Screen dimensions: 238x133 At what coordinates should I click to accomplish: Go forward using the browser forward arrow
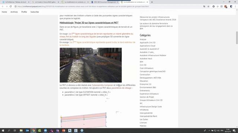pyautogui.click(x=7, y=7)
